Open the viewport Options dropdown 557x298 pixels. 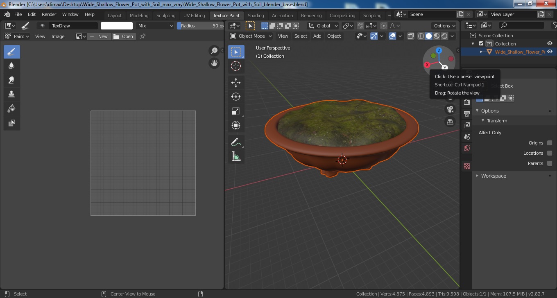(x=445, y=26)
